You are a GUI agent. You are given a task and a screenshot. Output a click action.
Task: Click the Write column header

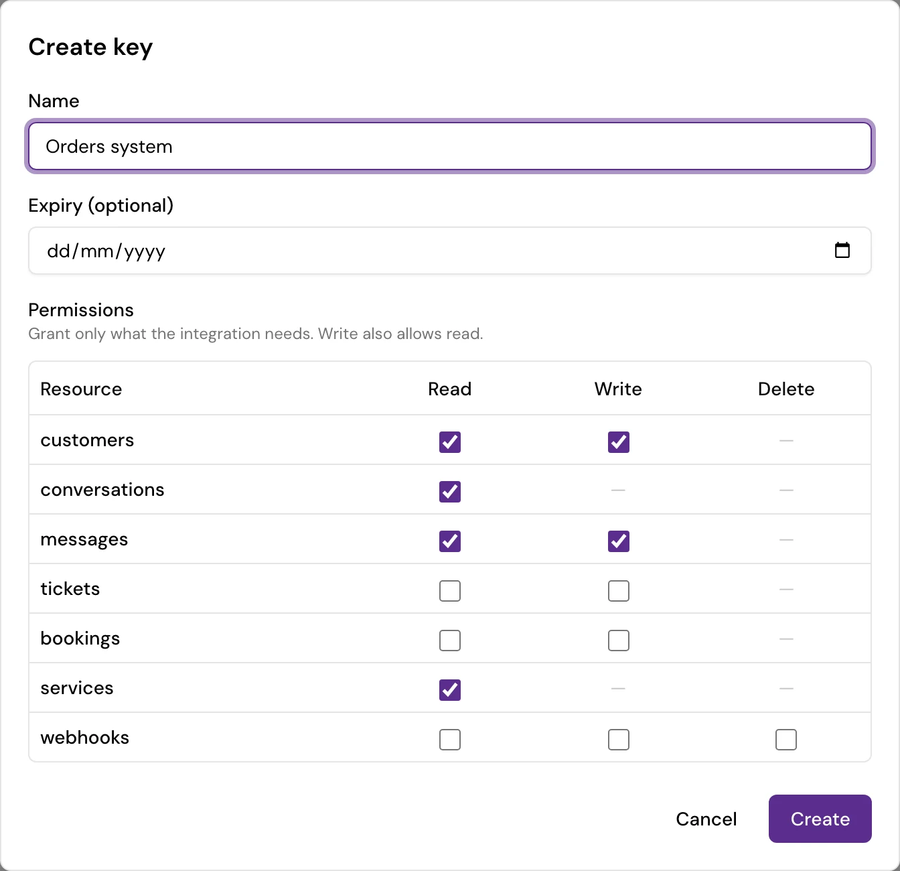(x=618, y=389)
